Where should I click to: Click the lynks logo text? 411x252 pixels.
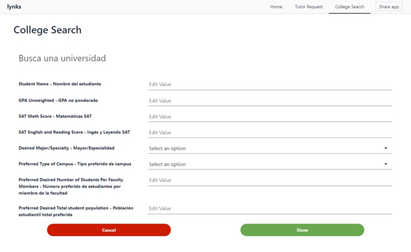14,7
